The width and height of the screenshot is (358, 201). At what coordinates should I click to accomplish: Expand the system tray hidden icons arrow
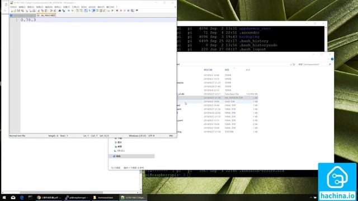tap(311, 198)
